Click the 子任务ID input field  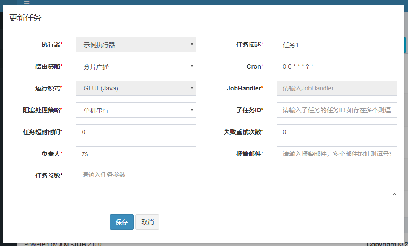click(337, 110)
